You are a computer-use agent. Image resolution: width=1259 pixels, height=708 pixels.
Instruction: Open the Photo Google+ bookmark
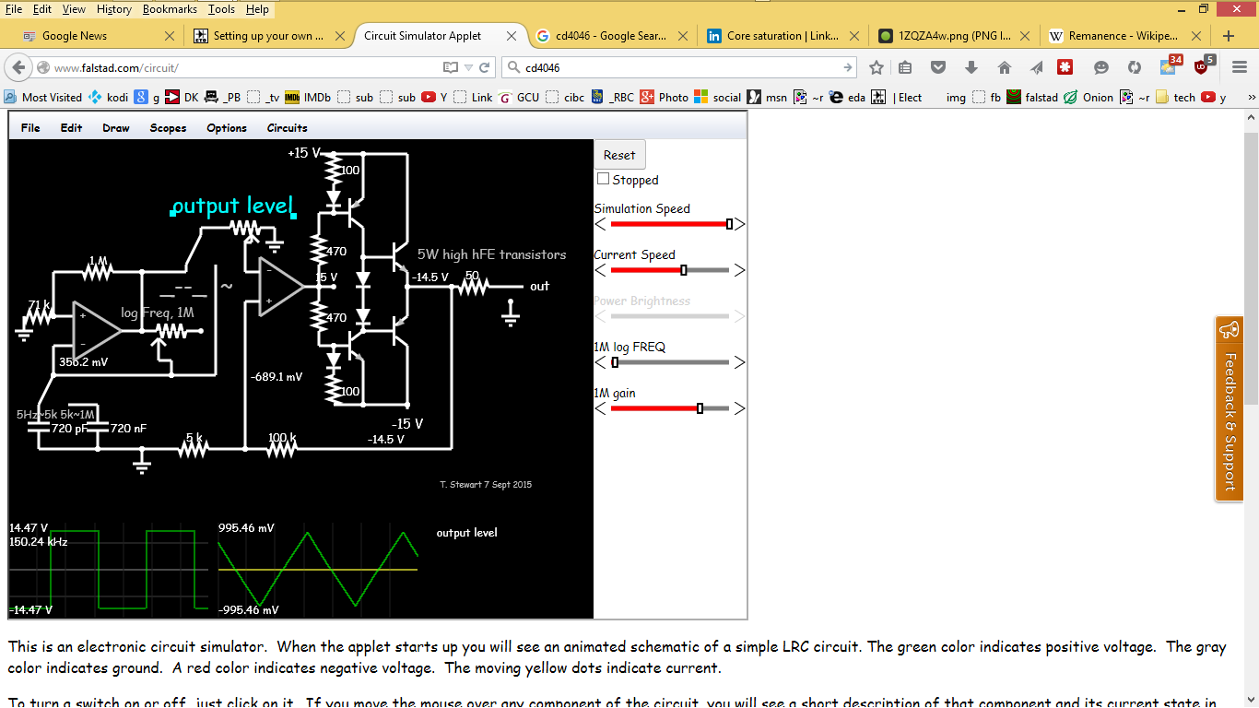[x=665, y=97]
